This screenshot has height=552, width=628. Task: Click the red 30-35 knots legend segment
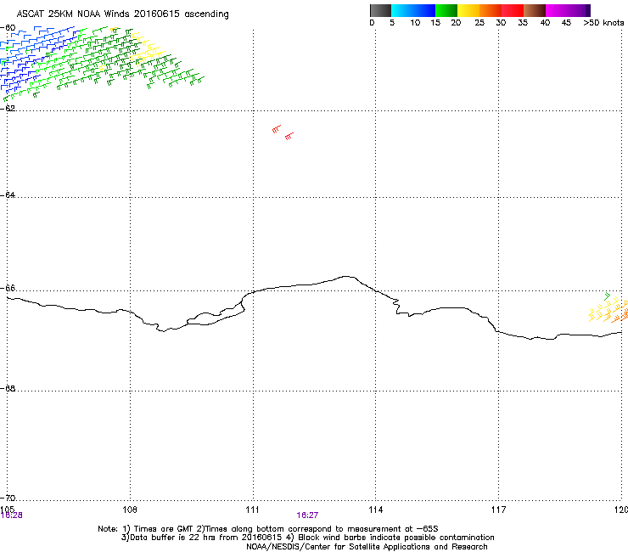pyautogui.click(x=513, y=10)
